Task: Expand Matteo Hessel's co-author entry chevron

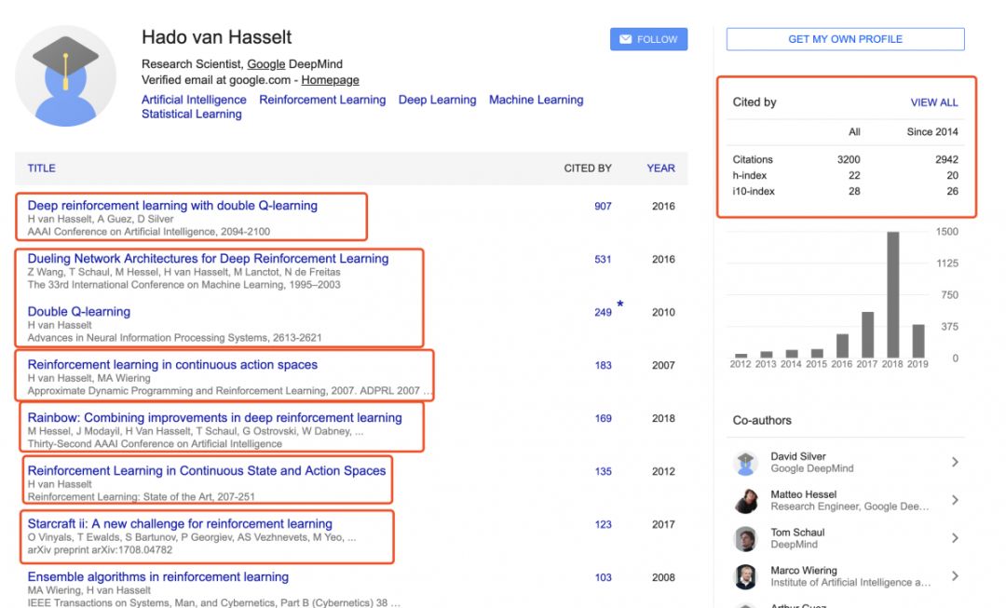Action: pyautogui.click(x=955, y=501)
